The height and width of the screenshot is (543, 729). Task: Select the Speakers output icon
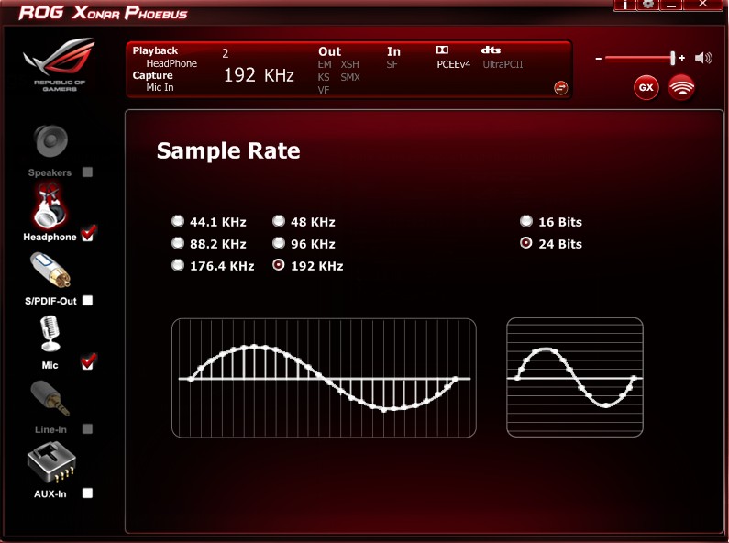coord(50,141)
